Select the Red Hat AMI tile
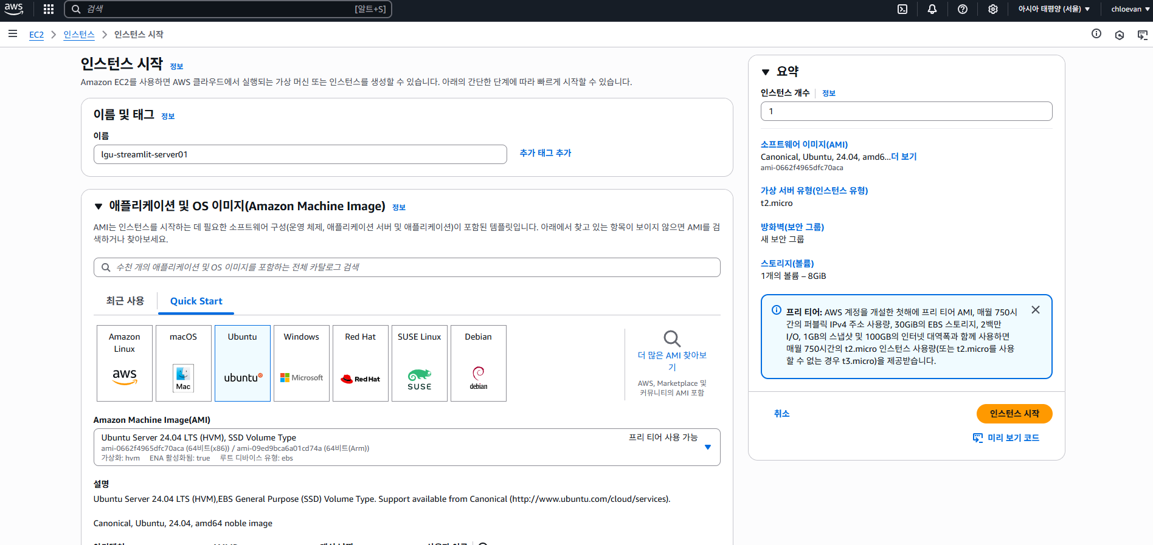This screenshot has width=1153, height=545. (x=361, y=363)
